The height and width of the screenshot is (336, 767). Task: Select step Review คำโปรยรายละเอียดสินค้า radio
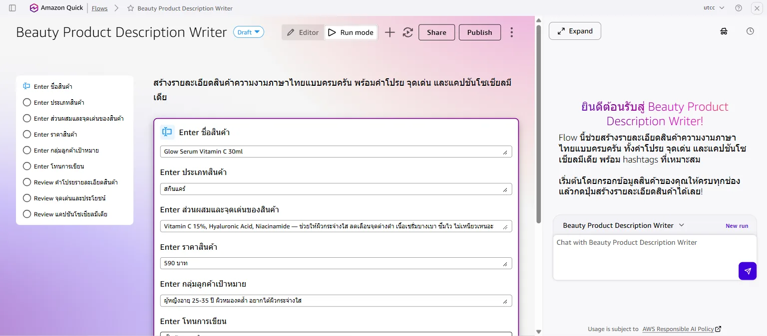(27, 182)
